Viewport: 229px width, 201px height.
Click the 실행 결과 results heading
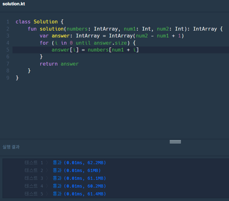[11, 147]
